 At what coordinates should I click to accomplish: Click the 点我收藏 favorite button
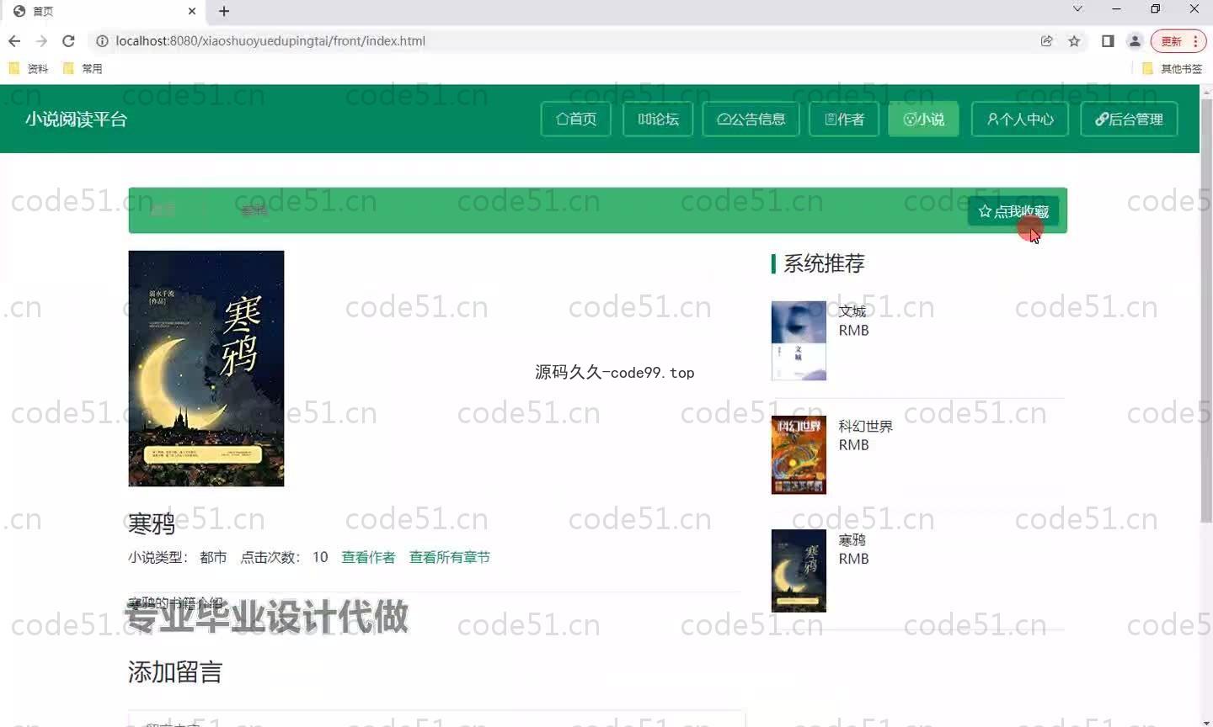pos(1013,211)
